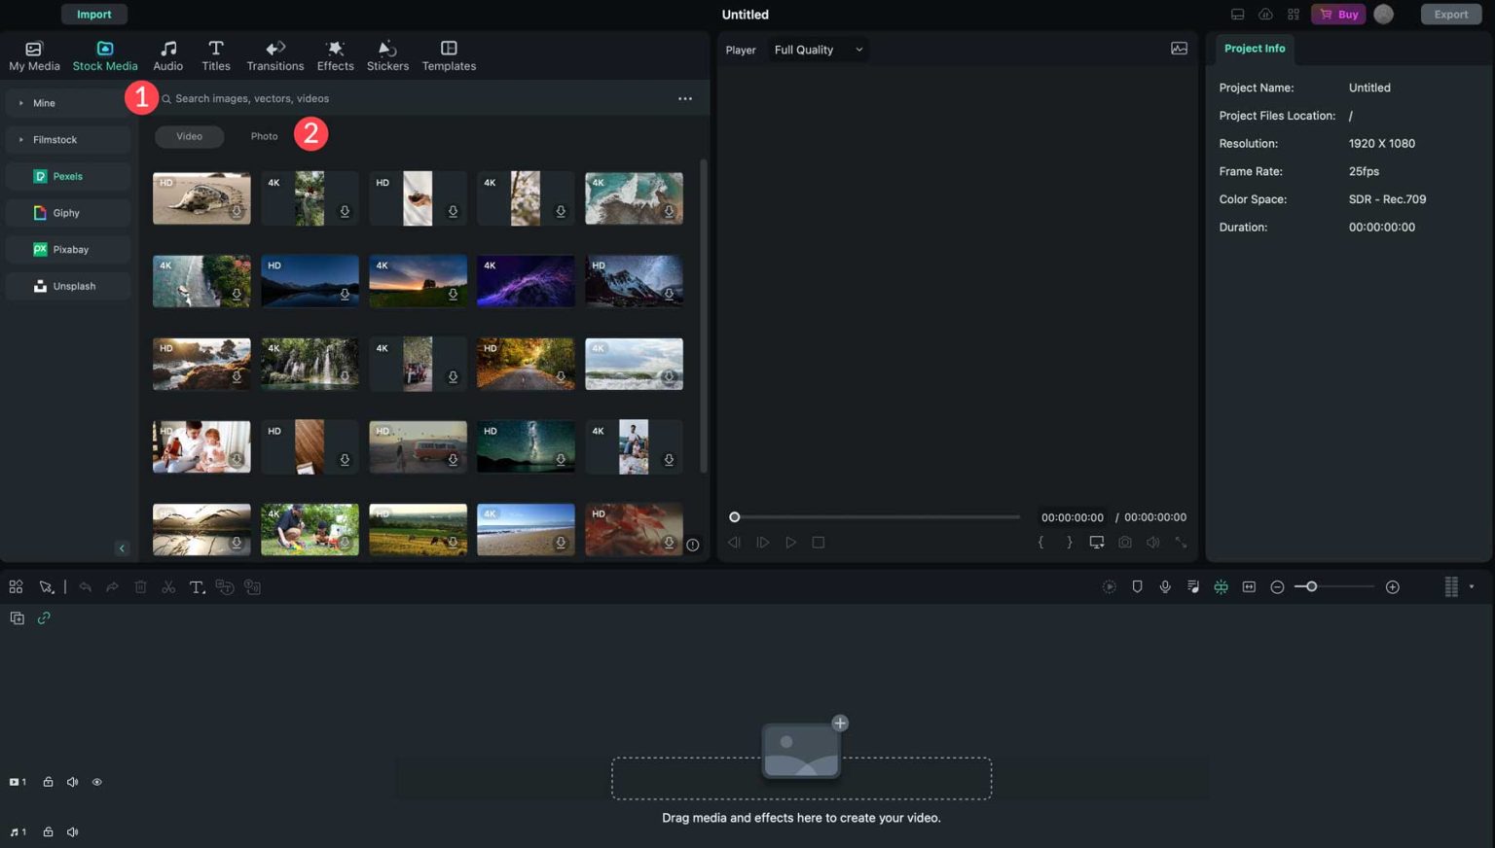Open the Voiceover recording microphone icon

(1165, 586)
